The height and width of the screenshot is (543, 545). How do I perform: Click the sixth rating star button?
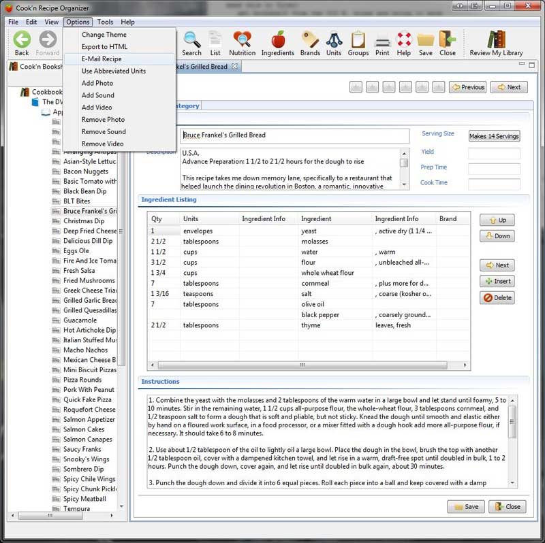pyautogui.click(x=439, y=87)
